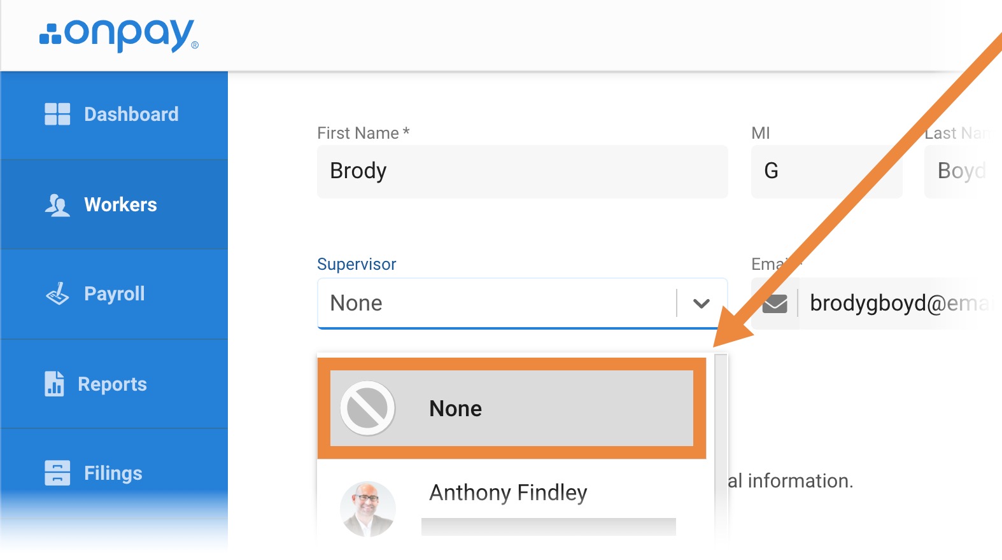Click the None prohibition circle icon

coord(368,408)
